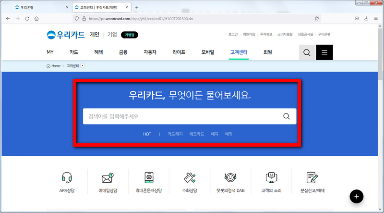Click the browser forward arrow
Viewport: 384px width, 213px height.
pos(17,19)
